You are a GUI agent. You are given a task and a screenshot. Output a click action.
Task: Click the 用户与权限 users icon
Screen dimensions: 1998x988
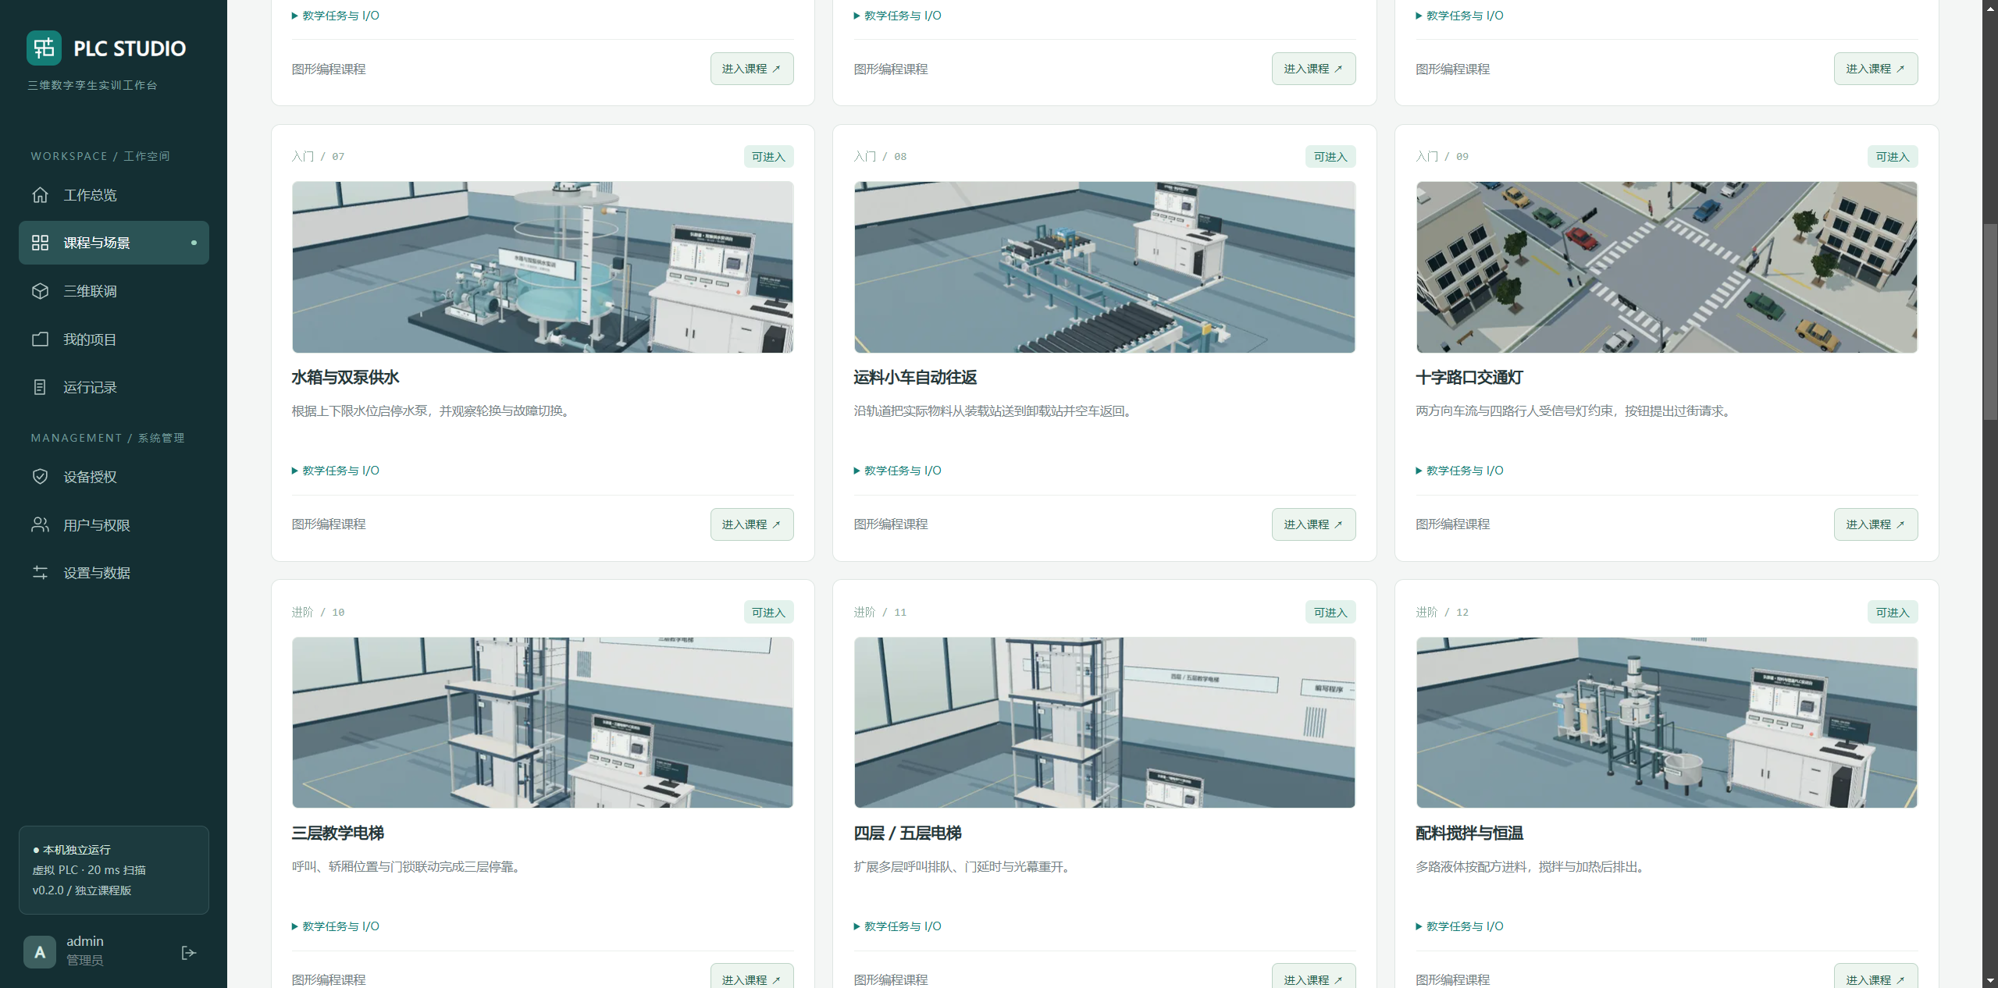[41, 525]
